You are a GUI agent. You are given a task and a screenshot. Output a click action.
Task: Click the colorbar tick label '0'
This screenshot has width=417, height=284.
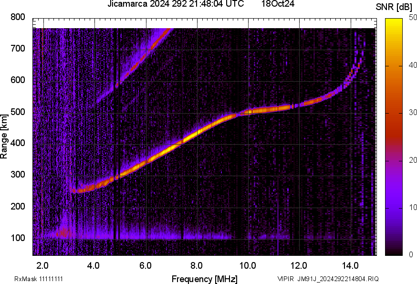411,255
